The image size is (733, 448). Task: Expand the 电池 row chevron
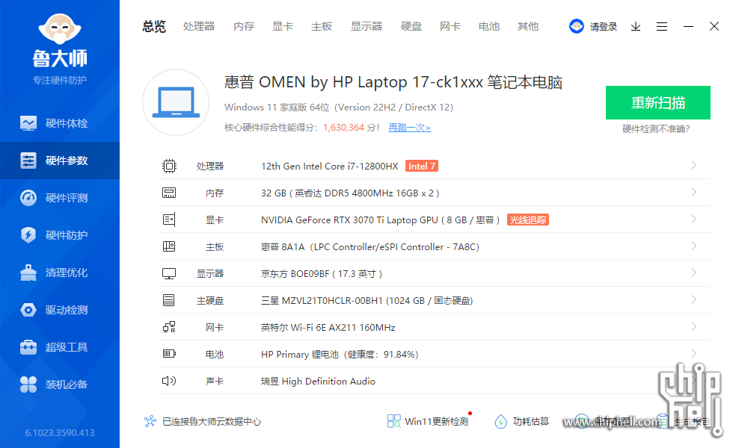pyautogui.click(x=694, y=353)
